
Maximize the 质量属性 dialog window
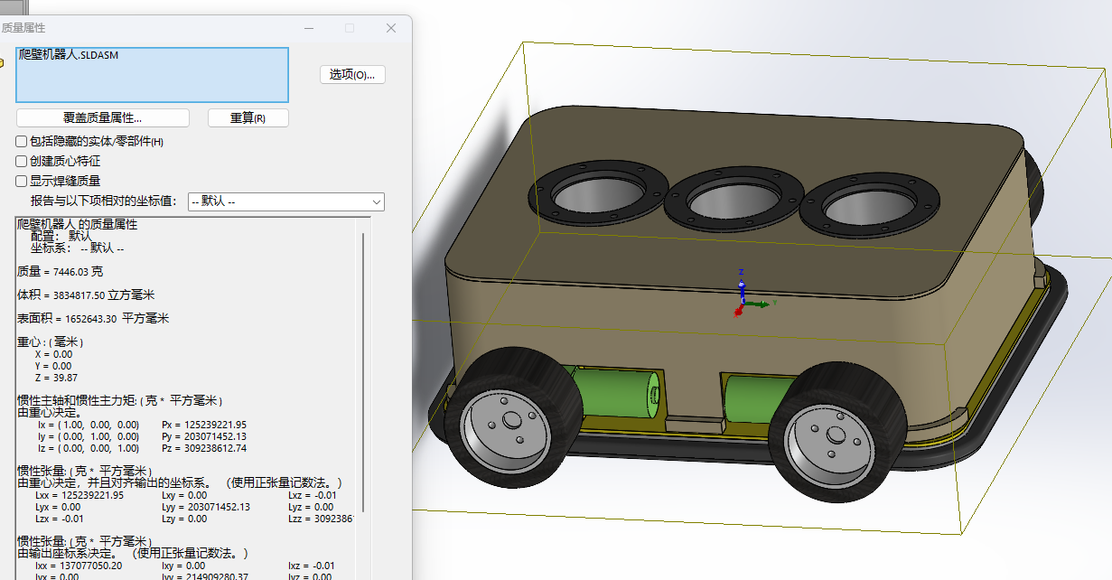pos(350,28)
